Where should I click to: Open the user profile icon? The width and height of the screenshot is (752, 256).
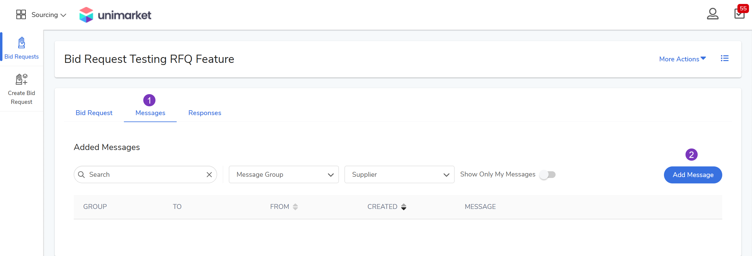pos(713,14)
